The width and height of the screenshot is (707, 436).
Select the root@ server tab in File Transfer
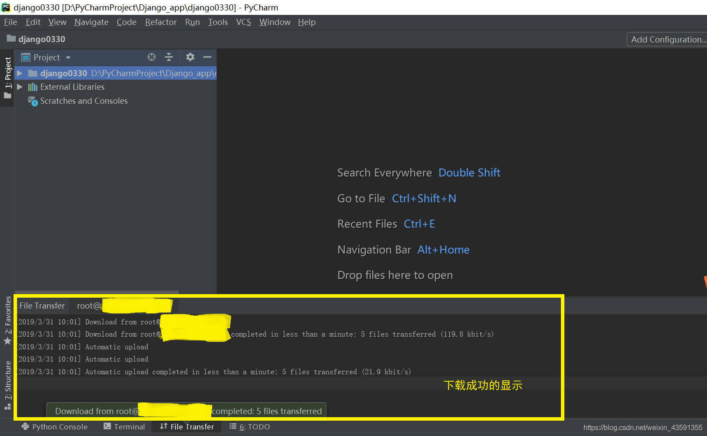click(x=125, y=306)
